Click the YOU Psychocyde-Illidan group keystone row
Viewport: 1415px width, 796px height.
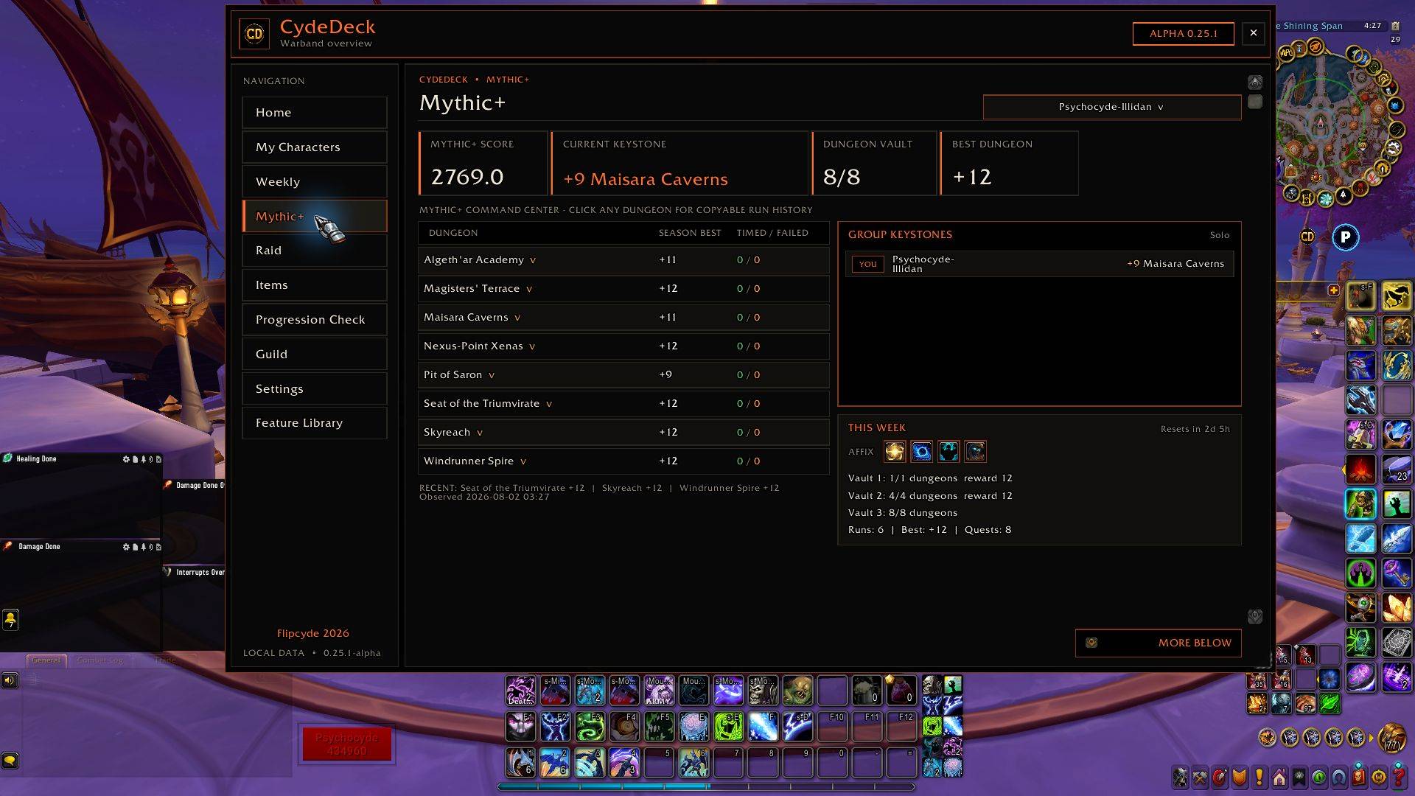click(x=1039, y=264)
